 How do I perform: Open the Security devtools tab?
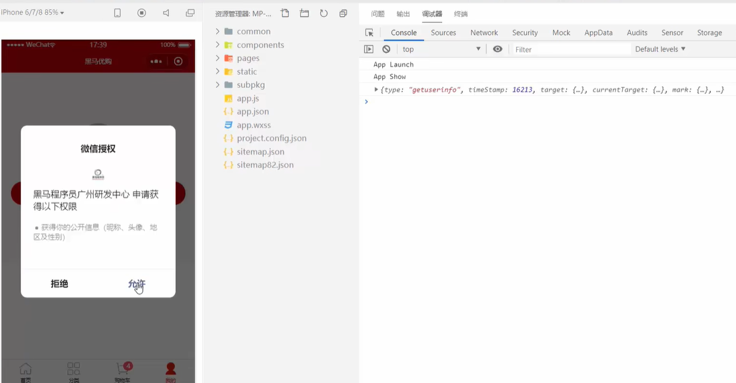(x=525, y=33)
